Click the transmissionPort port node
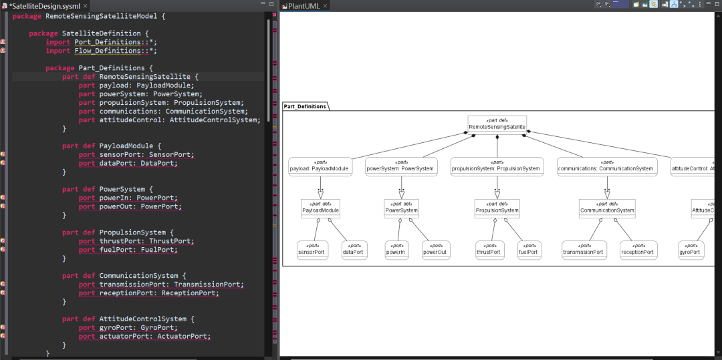722x360 pixels. (x=584, y=250)
